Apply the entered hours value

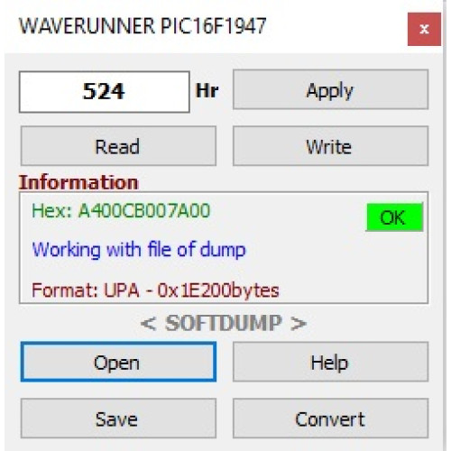(330, 89)
